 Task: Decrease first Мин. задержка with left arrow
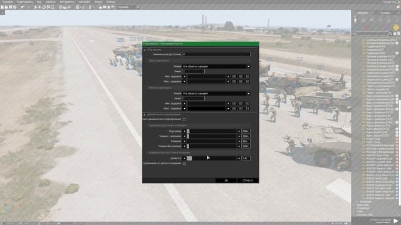tap(184, 76)
